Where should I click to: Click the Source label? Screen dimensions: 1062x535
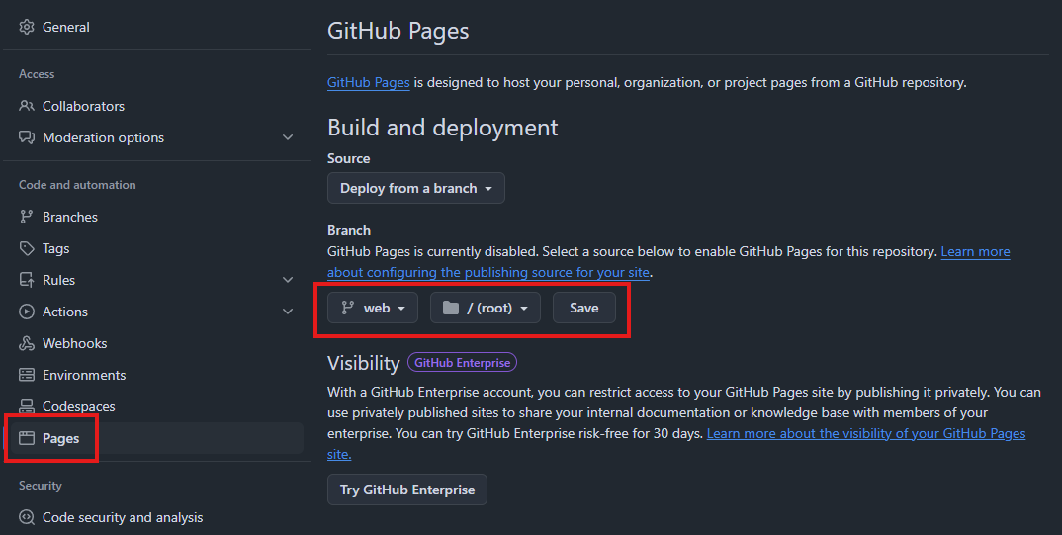tap(349, 158)
